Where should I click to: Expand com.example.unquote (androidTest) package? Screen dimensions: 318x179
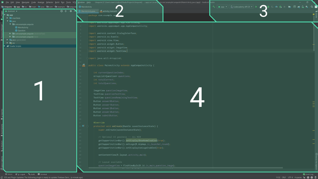click(x=10, y=34)
